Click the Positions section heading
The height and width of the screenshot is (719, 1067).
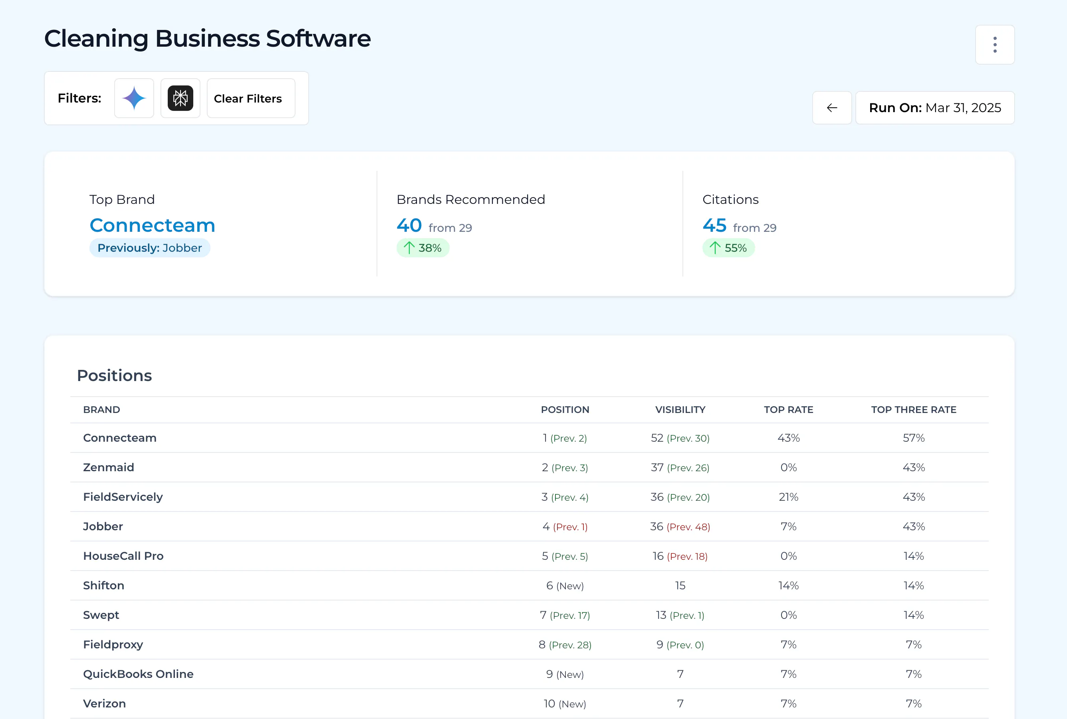114,375
